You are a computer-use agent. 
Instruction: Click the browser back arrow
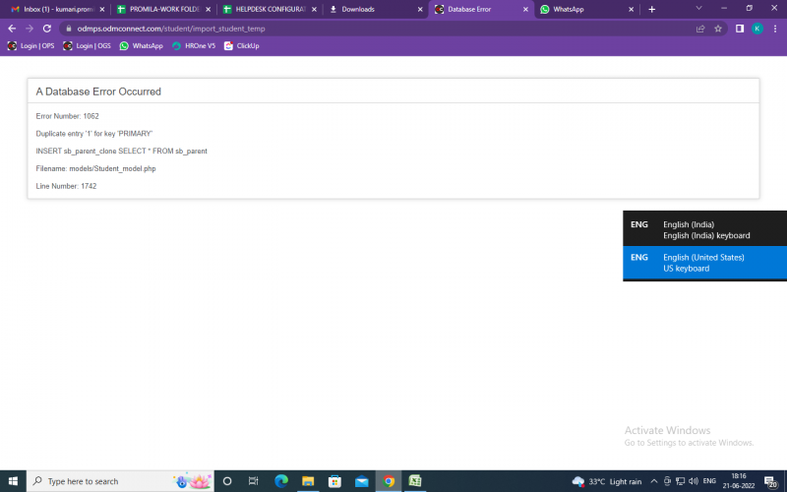(12, 29)
